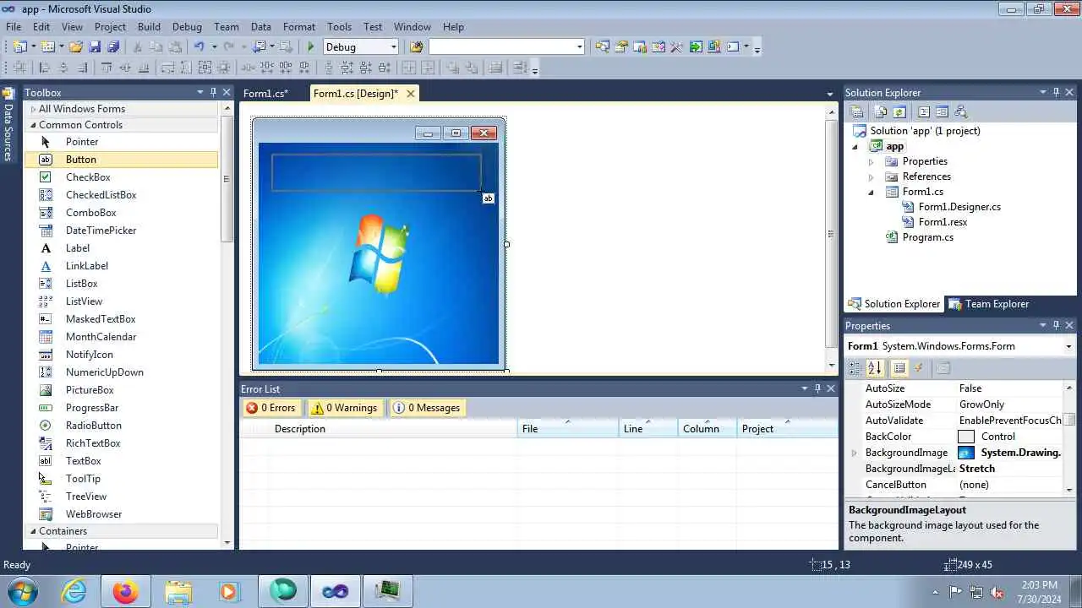Start debugging with the green play icon
The width and height of the screenshot is (1082, 608).
click(311, 47)
